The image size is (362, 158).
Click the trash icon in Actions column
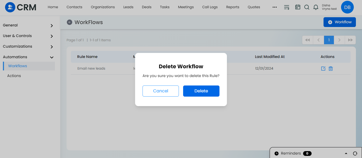tap(331, 69)
